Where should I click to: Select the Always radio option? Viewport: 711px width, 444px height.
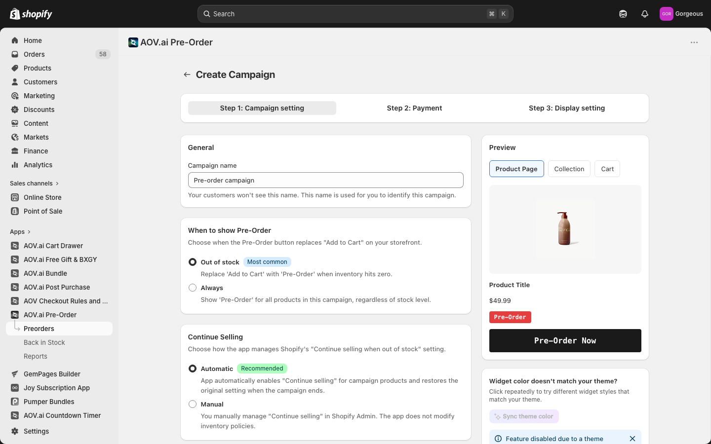(193, 288)
